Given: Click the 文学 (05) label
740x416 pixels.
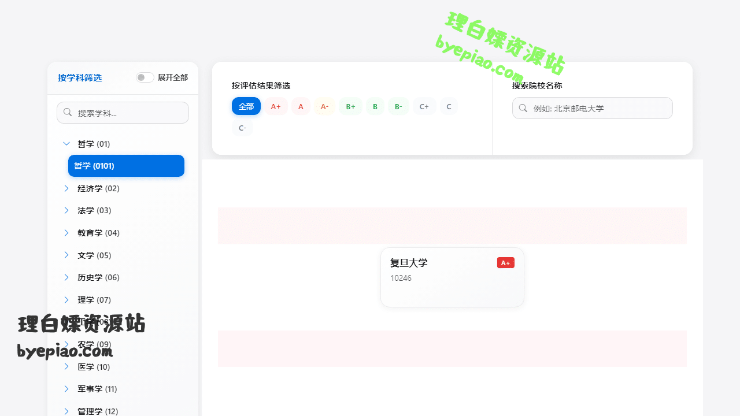Looking at the screenshot, I should coord(94,255).
